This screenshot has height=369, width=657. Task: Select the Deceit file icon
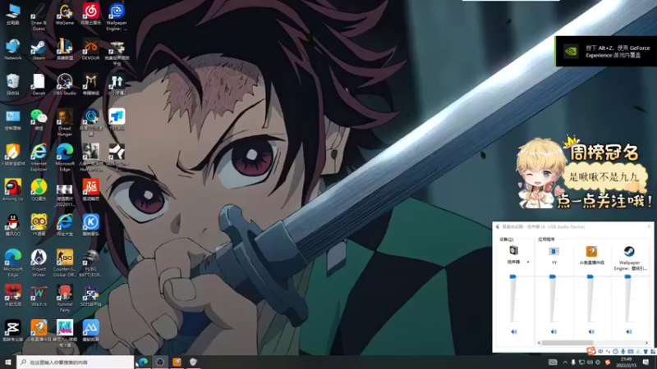point(39,85)
